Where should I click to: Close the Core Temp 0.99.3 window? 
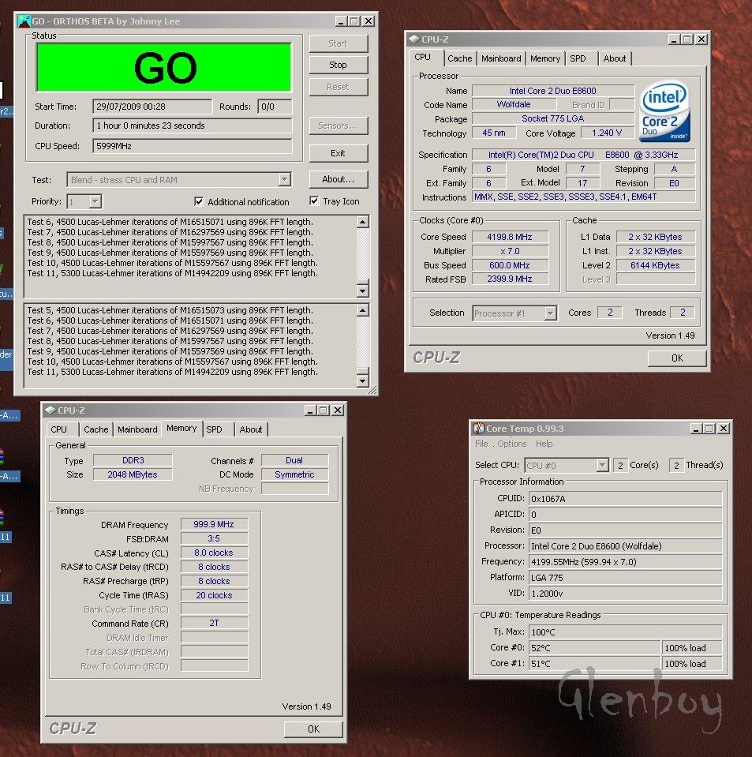click(x=724, y=429)
